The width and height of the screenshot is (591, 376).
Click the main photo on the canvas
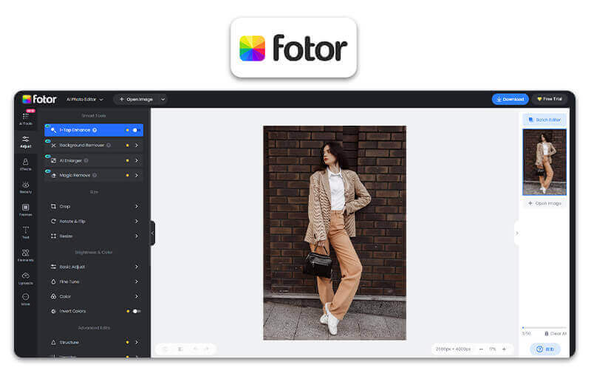pyautogui.click(x=335, y=233)
